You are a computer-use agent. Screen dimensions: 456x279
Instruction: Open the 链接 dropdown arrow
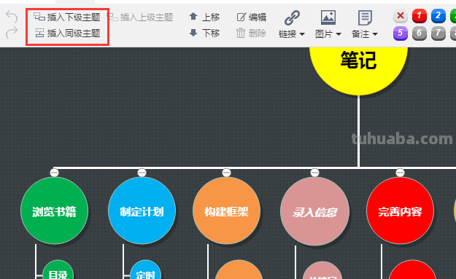click(302, 34)
